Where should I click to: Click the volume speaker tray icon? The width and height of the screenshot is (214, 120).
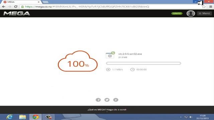(x=191, y=117)
